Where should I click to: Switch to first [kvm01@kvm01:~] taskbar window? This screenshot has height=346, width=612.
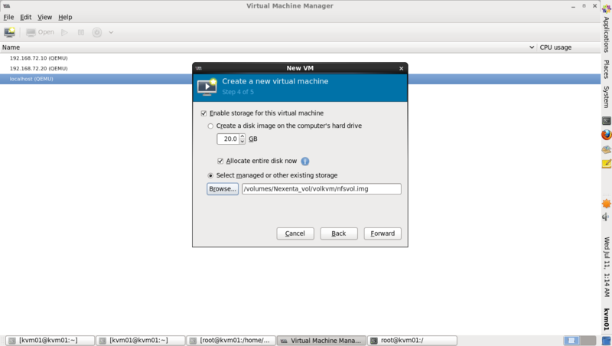click(x=50, y=341)
